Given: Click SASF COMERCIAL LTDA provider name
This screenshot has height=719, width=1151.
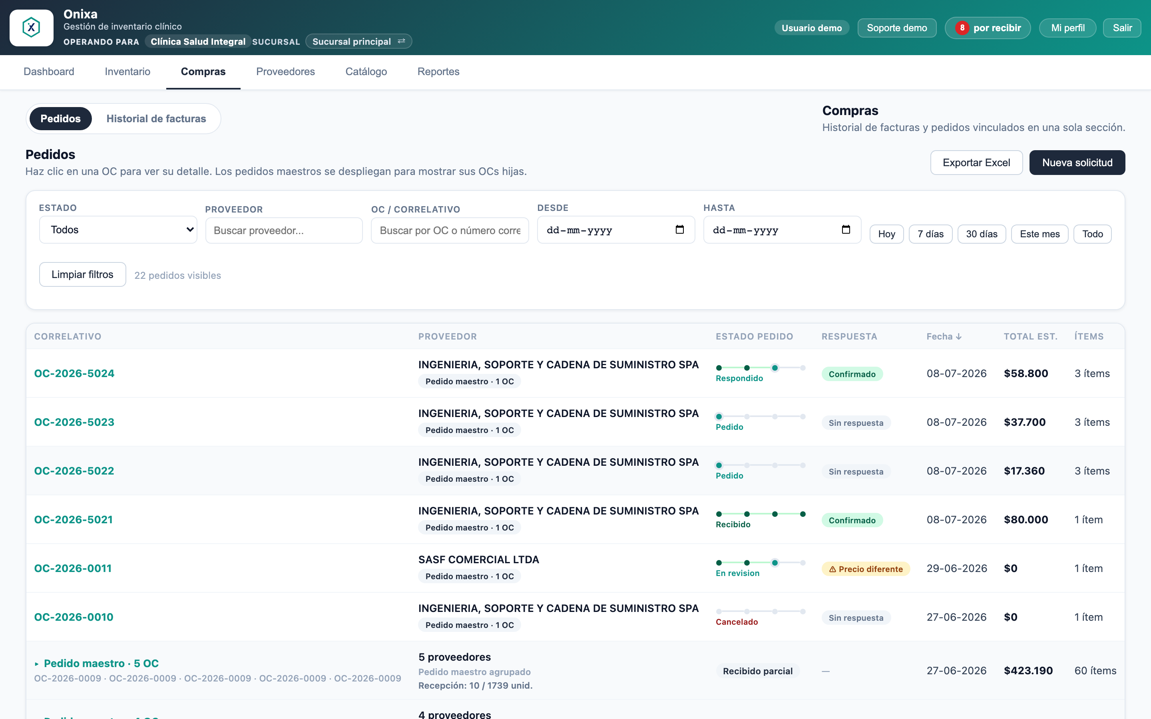Looking at the screenshot, I should pos(478,560).
